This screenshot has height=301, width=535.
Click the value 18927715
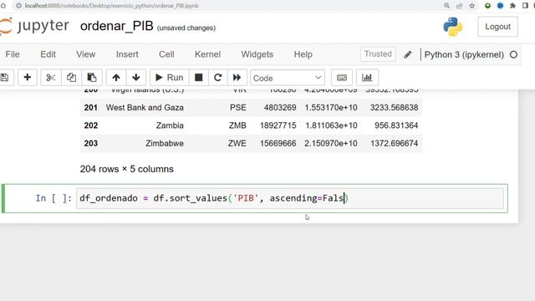point(278,125)
